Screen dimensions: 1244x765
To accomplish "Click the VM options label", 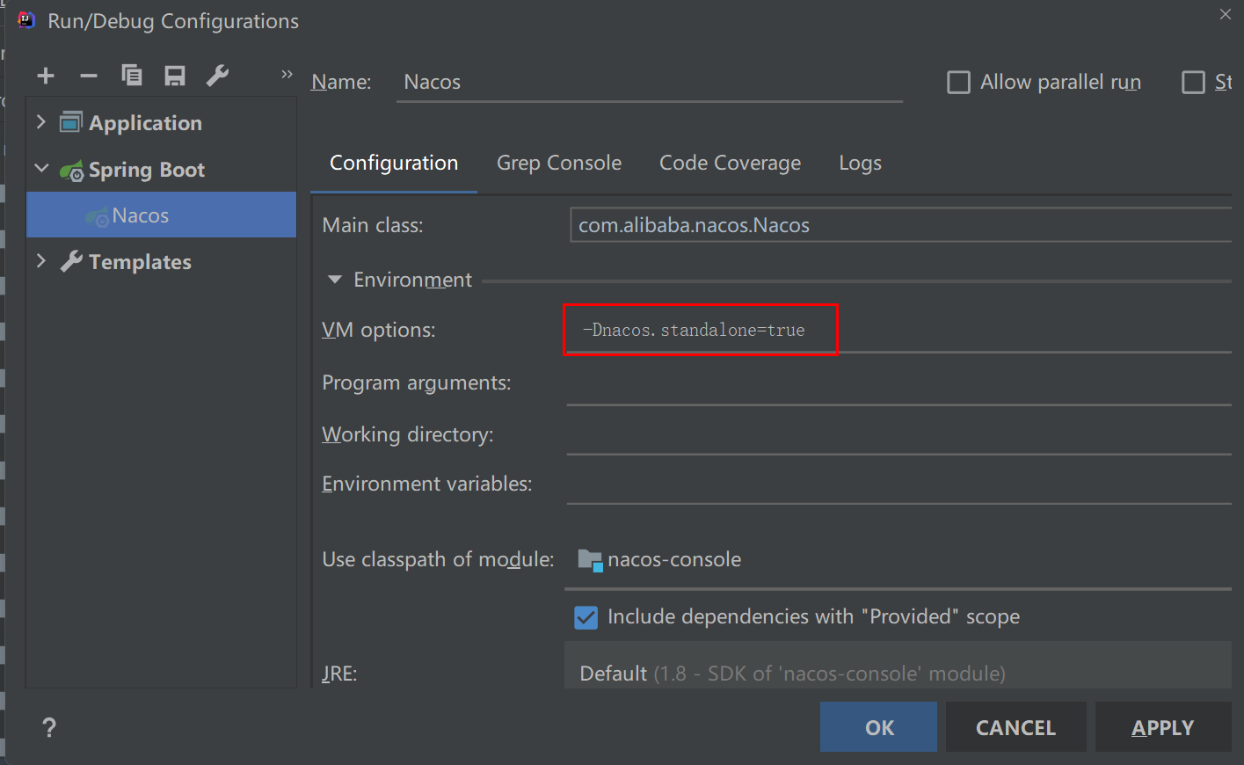I will point(379,330).
